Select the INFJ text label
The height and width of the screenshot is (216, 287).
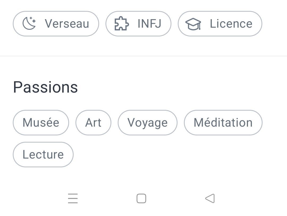pos(149,24)
